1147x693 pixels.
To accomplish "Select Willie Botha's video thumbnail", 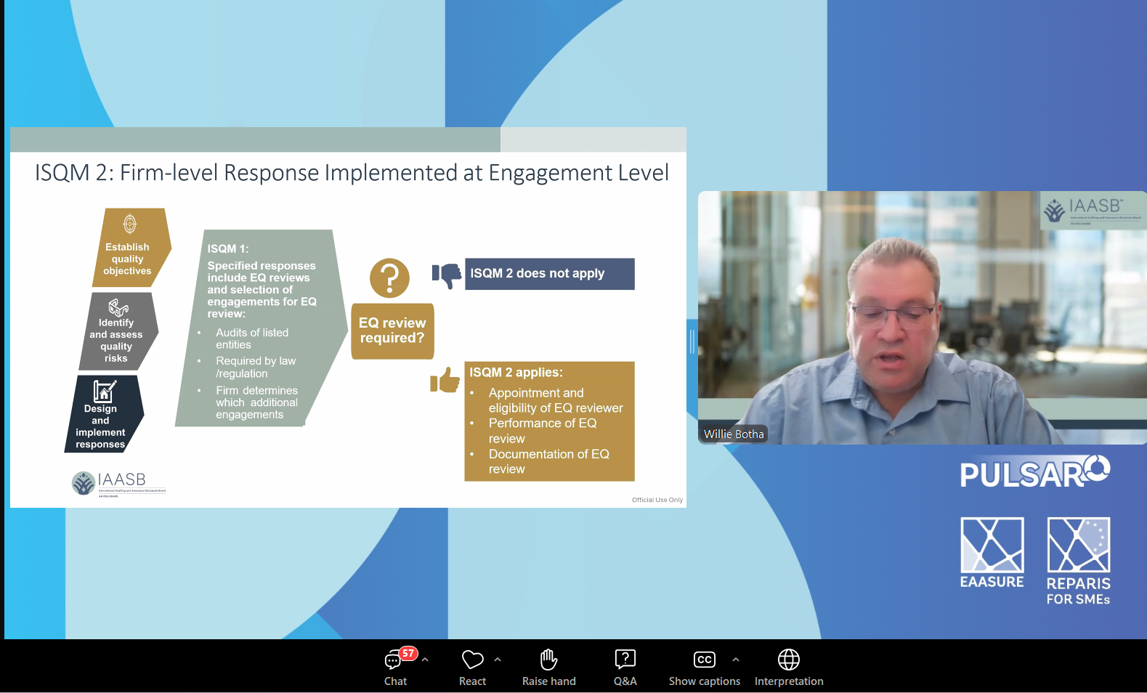I will 921,317.
